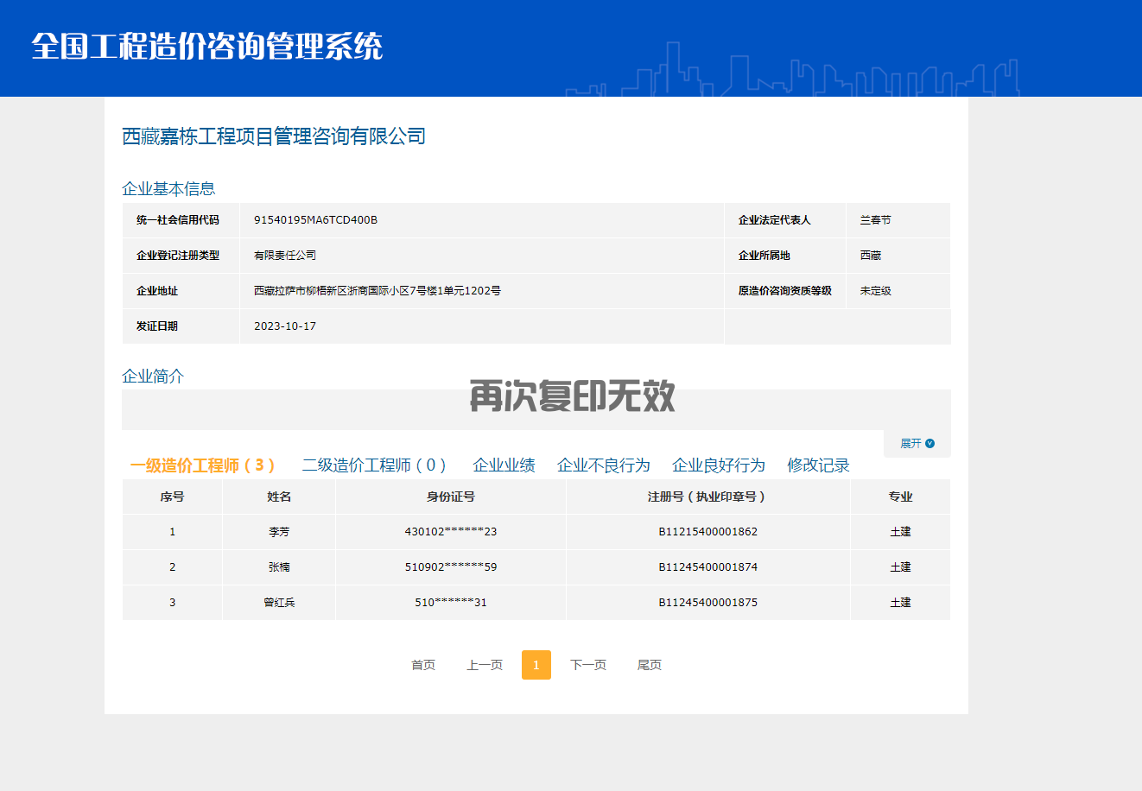The image size is (1142, 791).
Task: Select engineer 李芳 in the table
Action: pos(279,532)
